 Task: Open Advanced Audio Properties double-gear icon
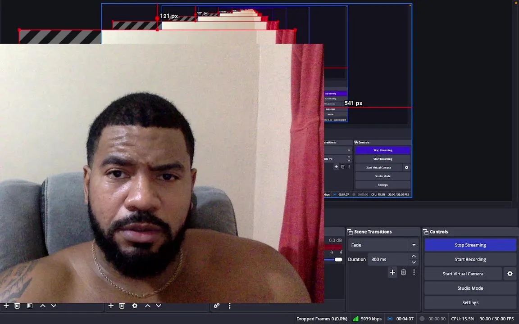click(216, 306)
